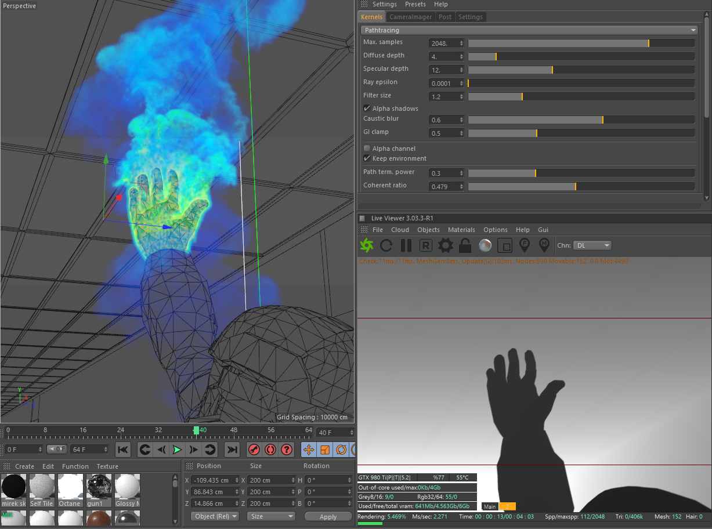Click the Caustic blur slider
This screenshot has width=712, height=529.
tap(581, 119)
